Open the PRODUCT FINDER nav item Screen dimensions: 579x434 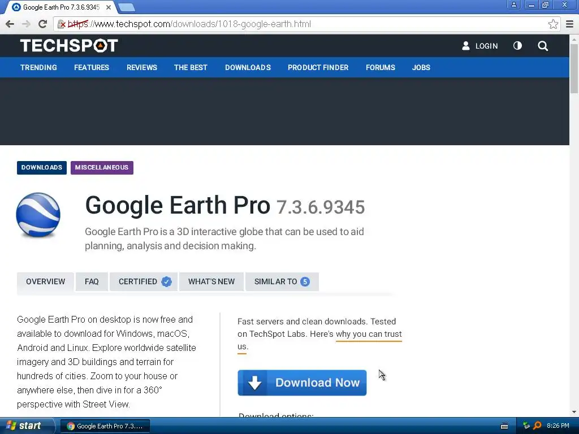click(x=318, y=68)
